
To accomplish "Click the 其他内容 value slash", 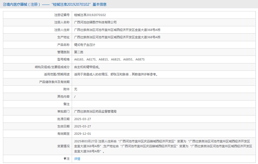I will pyautogui.click(x=75, y=97).
